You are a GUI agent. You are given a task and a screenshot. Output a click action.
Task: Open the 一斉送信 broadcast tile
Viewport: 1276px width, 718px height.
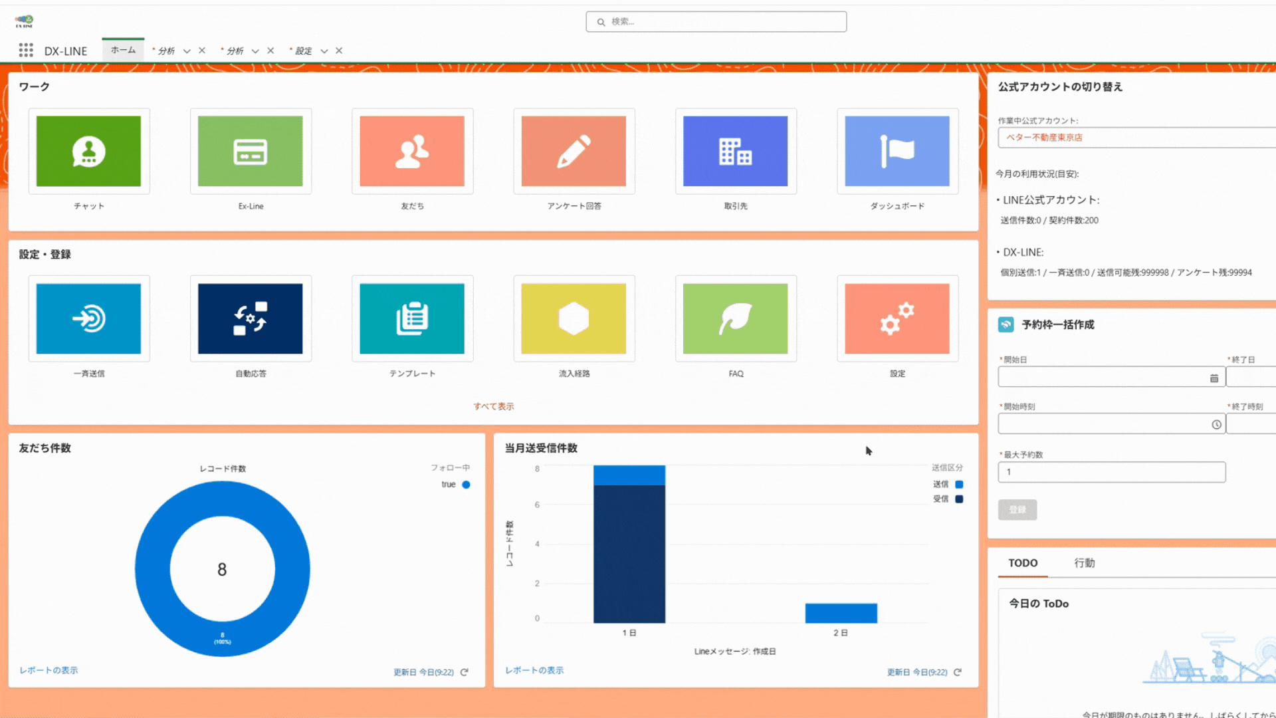pyautogui.click(x=88, y=319)
